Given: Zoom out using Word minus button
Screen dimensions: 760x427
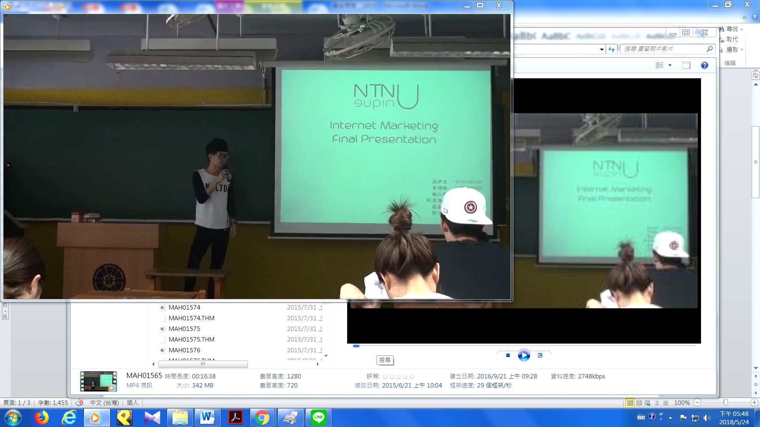Looking at the screenshot, I should click(x=697, y=402).
